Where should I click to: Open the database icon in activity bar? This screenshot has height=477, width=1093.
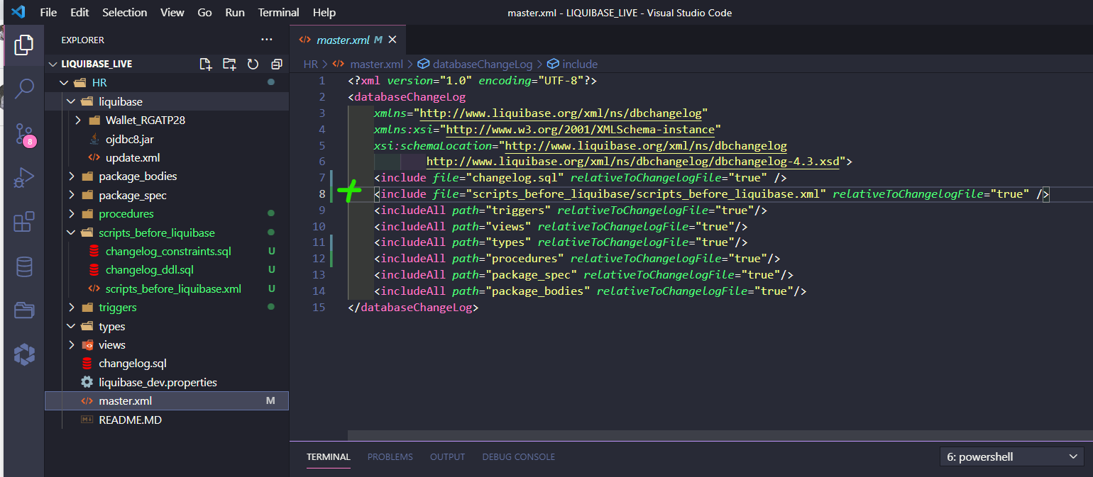pyautogui.click(x=23, y=266)
